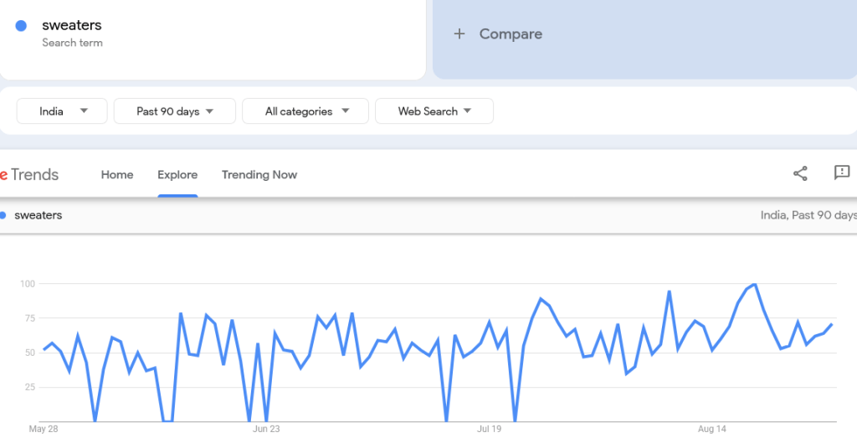The height and width of the screenshot is (438, 857).
Task: Click the chart peak near value 100
Action: [x=755, y=285]
